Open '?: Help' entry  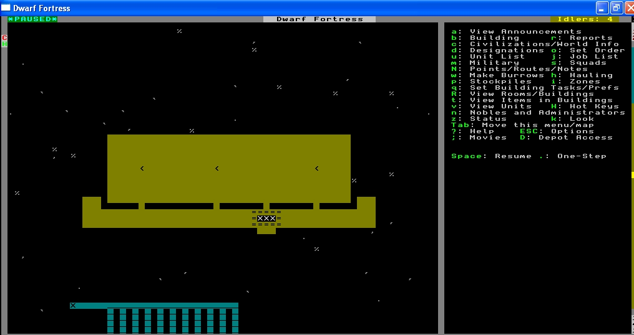click(x=473, y=131)
